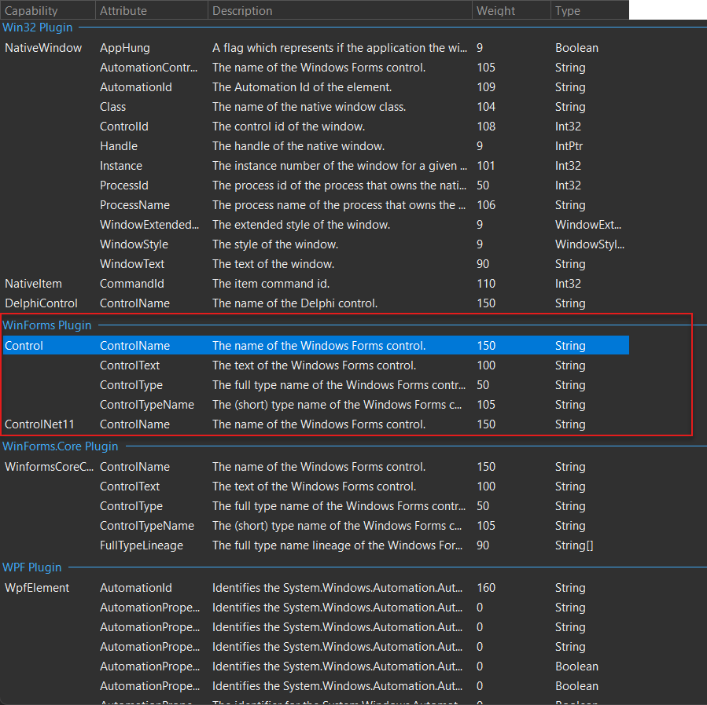Screen dimensions: 707x705
Task: Select ControlText under WinForms.Core Plugin
Action: tap(130, 487)
